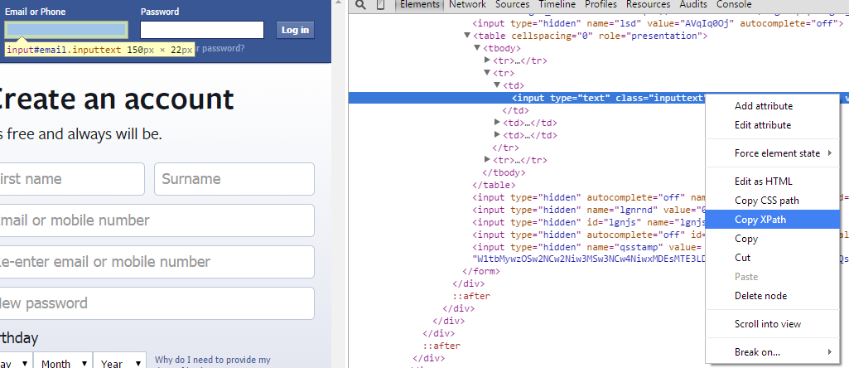
Task: Click the Password login field
Action: (202, 30)
